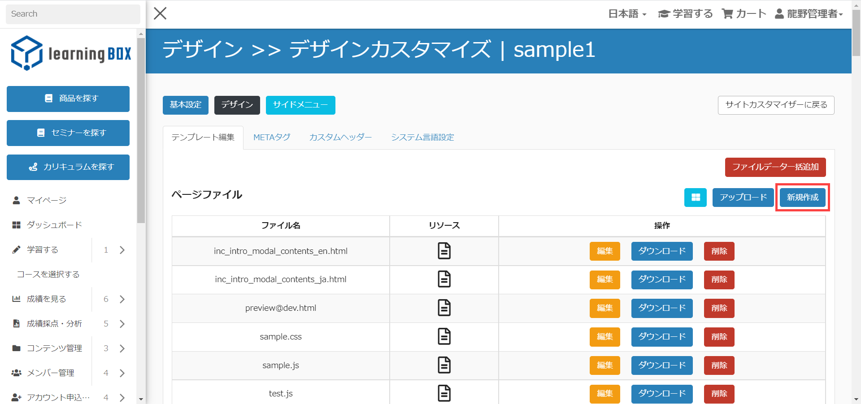This screenshot has height=404, width=861.
Task: Click 編集 for sample.js
Action: [x=604, y=365]
